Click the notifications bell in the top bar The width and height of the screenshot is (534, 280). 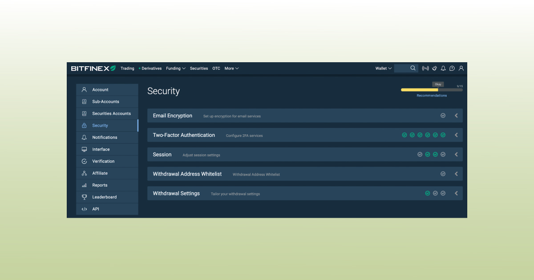tap(443, 68)
